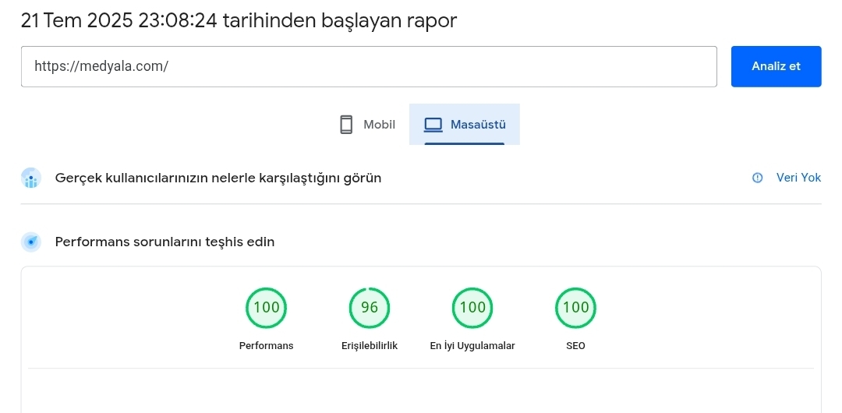Click the Gerçek kullanıcılarınızın nelerle karşılaştığını görün heading

[218, 178]
